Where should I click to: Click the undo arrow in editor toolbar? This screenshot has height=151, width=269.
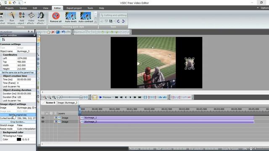point(63,32)
